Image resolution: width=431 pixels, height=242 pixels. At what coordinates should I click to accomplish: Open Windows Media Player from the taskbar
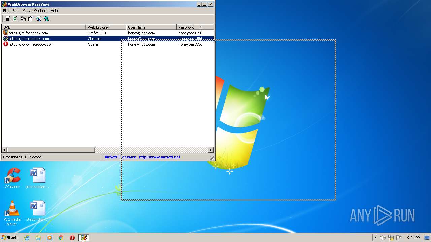49,238
